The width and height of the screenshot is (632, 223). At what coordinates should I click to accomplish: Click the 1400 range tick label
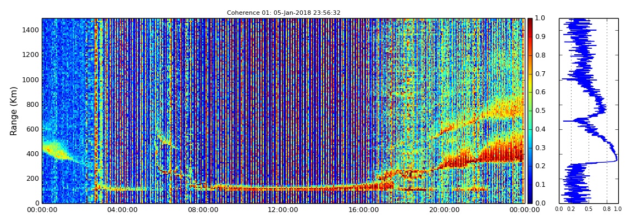(x=31, y=30)
